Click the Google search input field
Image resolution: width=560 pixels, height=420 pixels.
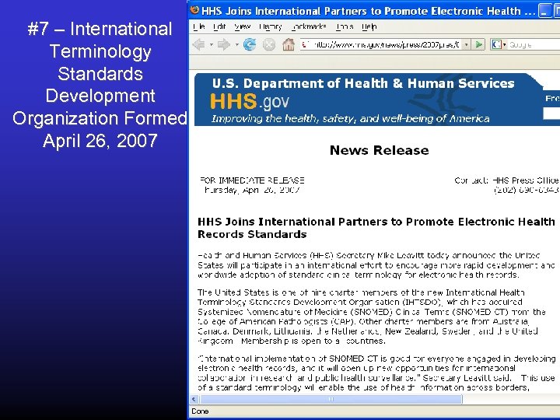point(534,44)
